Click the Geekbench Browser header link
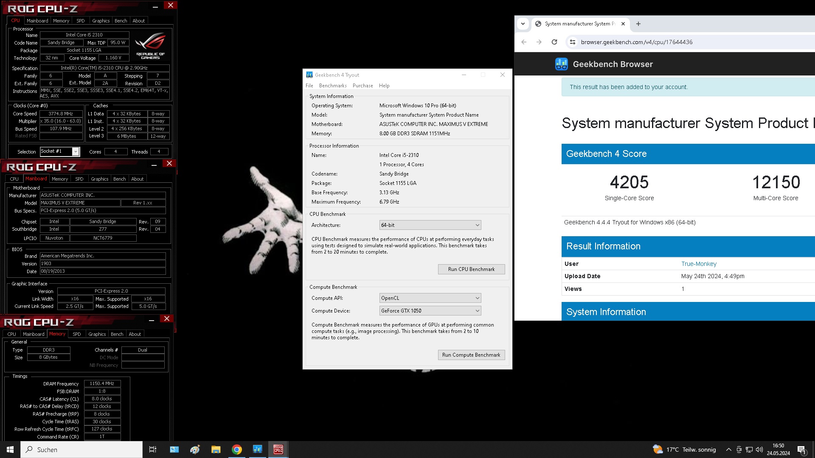This screenshot has height=458, width=815. click(x=613, y=64)
